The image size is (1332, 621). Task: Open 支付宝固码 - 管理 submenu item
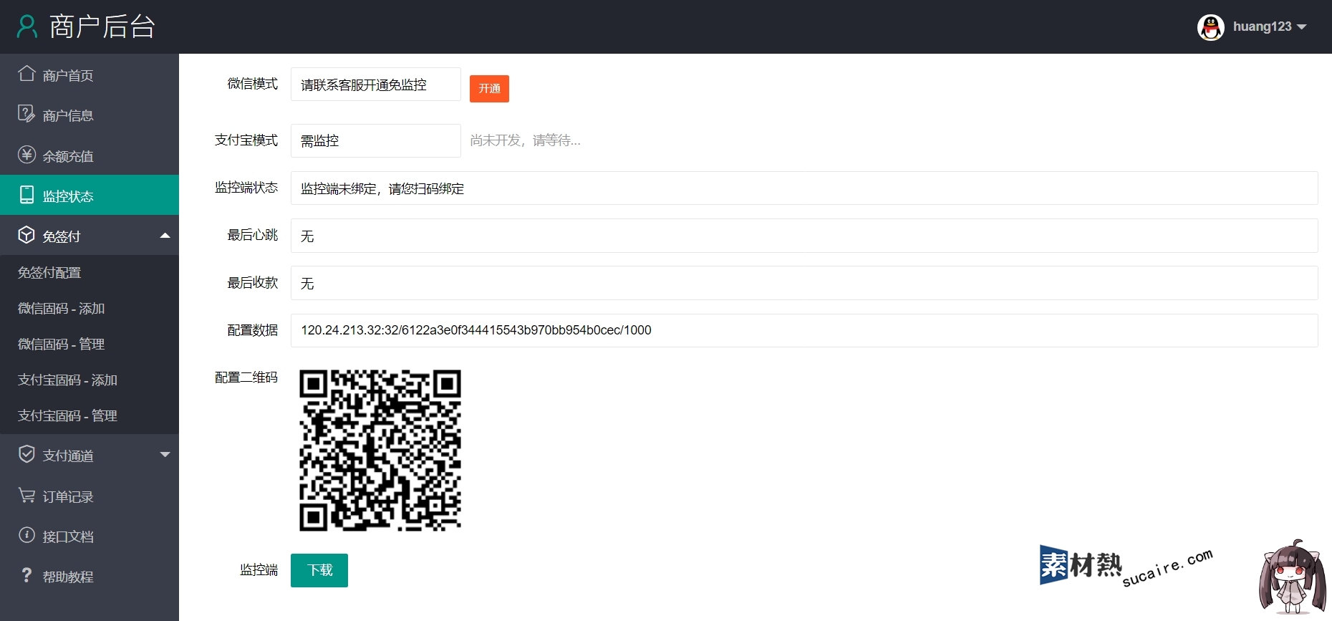click(90, 415)
